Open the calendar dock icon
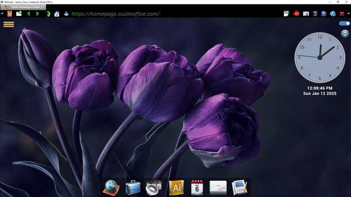Viewport: 351px width, 197px height. pyautogui.click(x=197, y=188)
